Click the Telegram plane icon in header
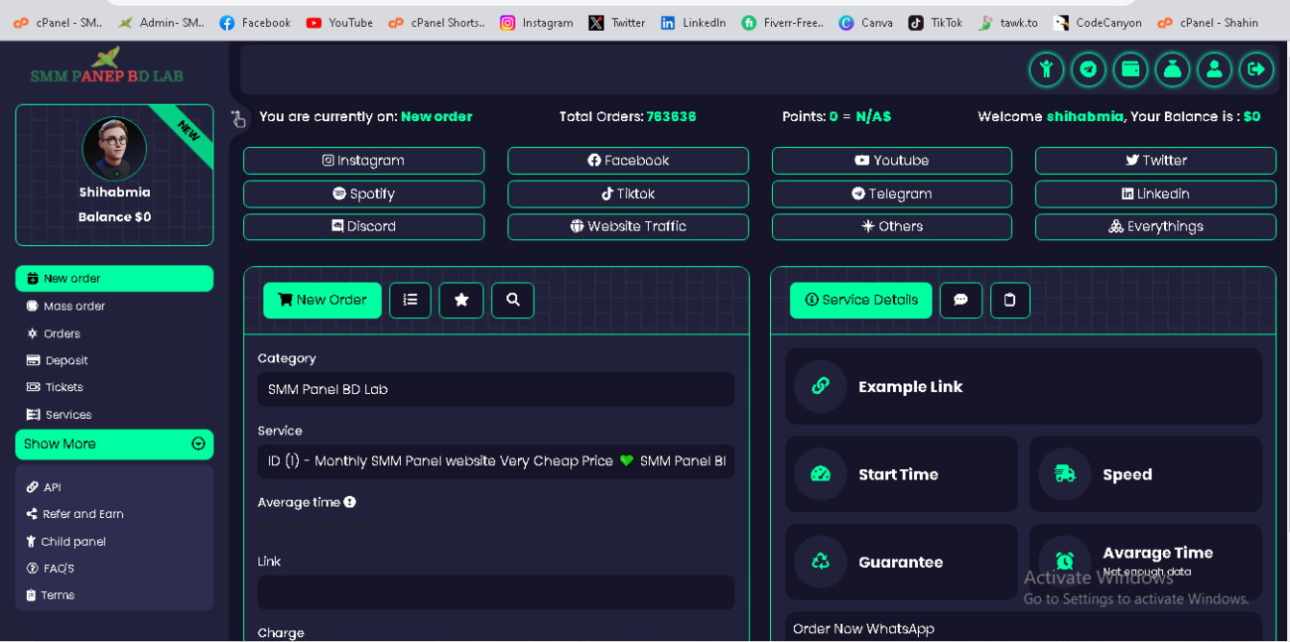1290x642 pixels. point(1089,69)
